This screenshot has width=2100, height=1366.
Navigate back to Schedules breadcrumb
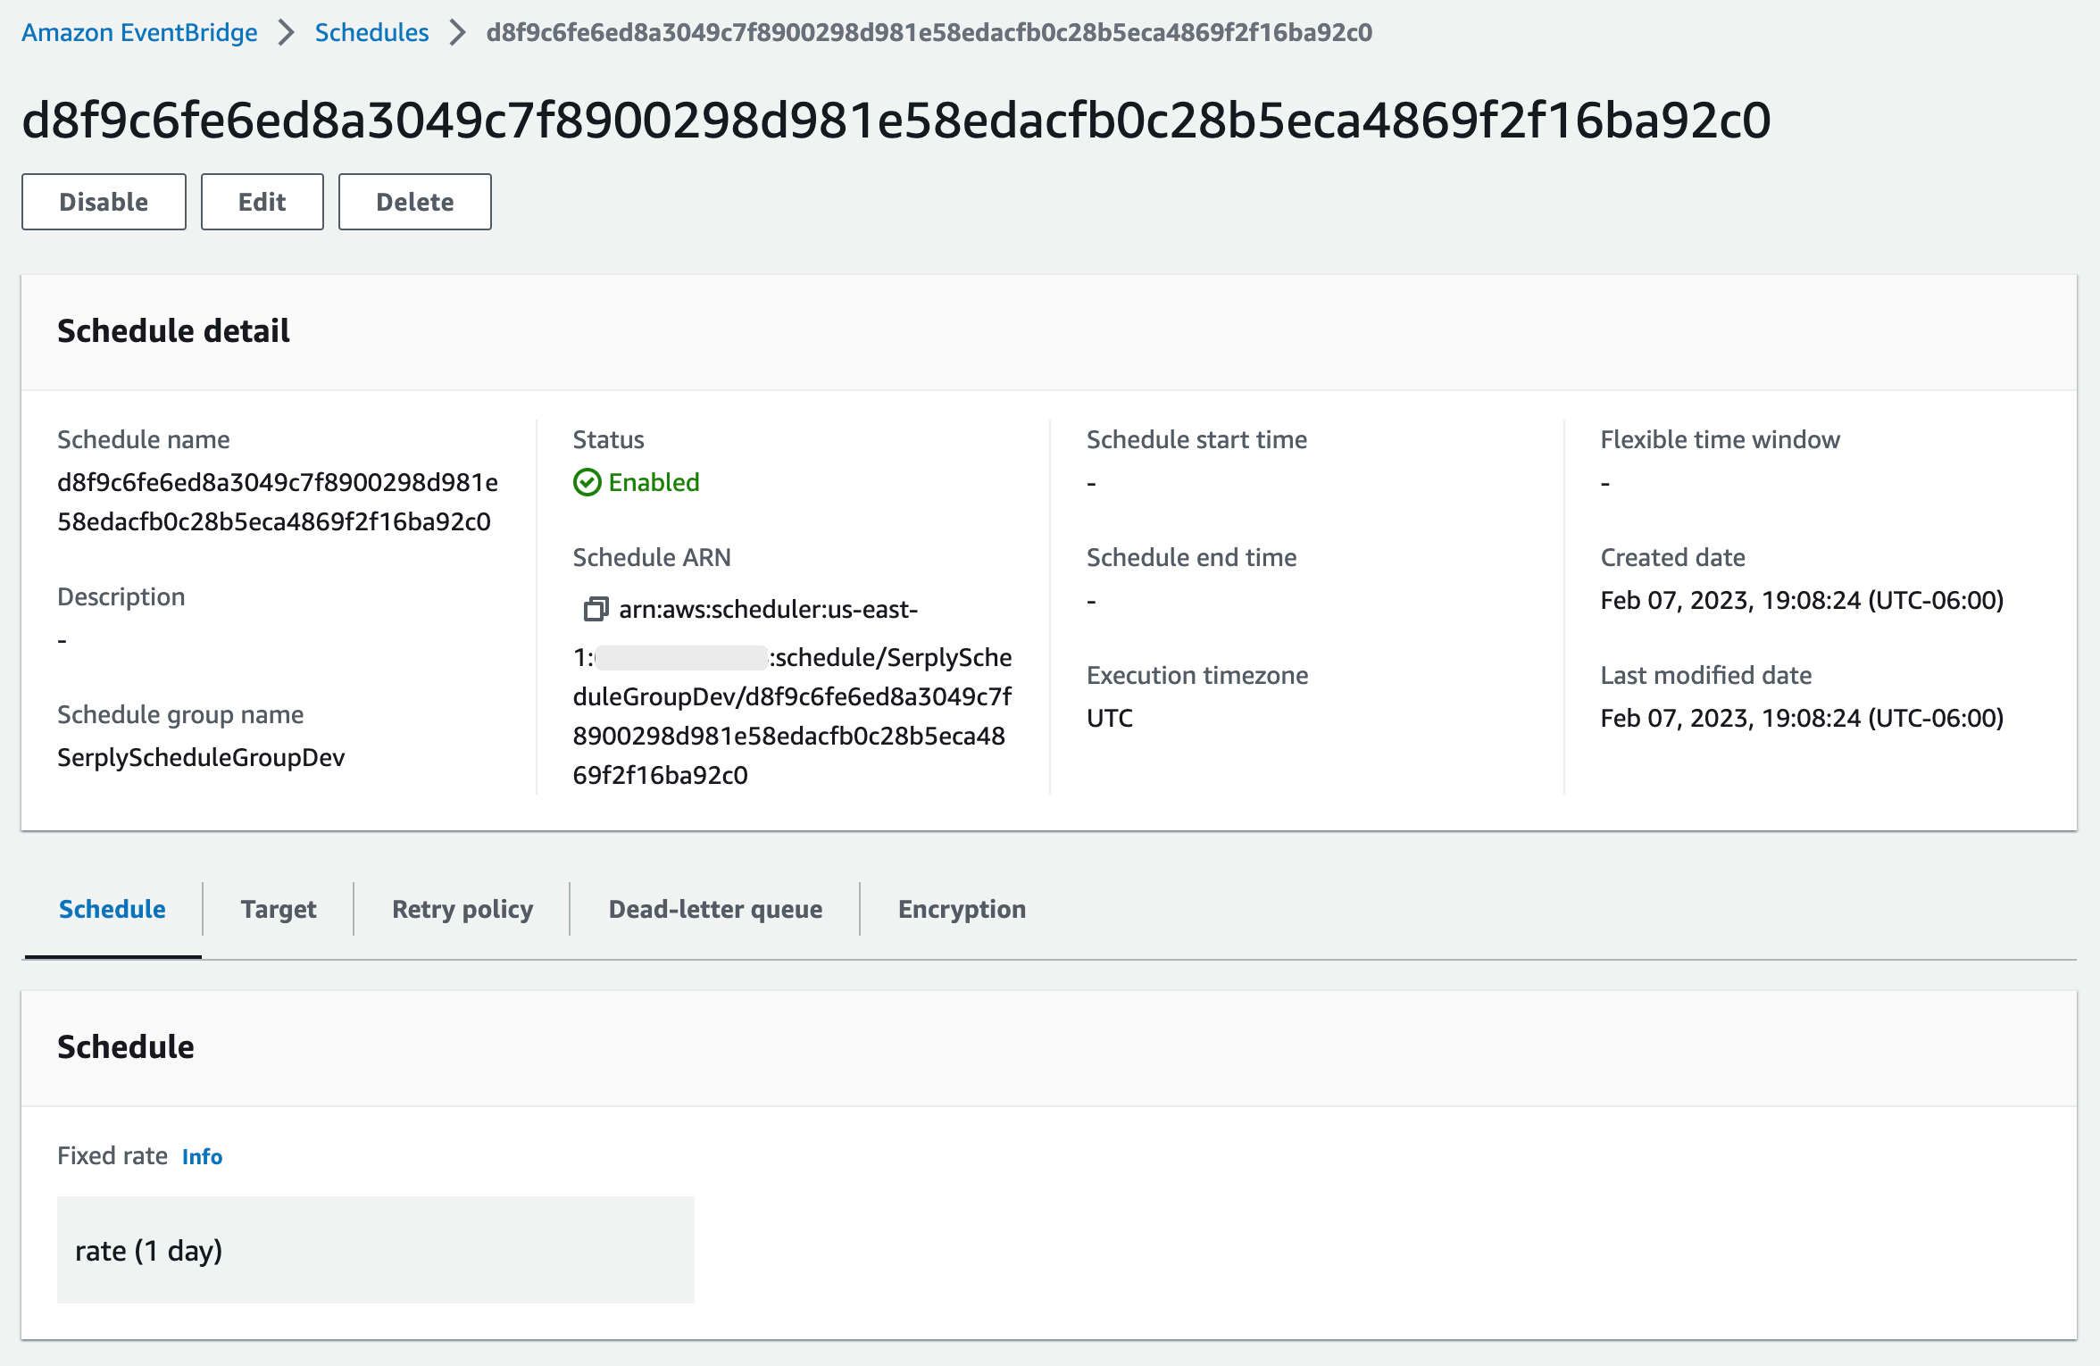point(371,33)
